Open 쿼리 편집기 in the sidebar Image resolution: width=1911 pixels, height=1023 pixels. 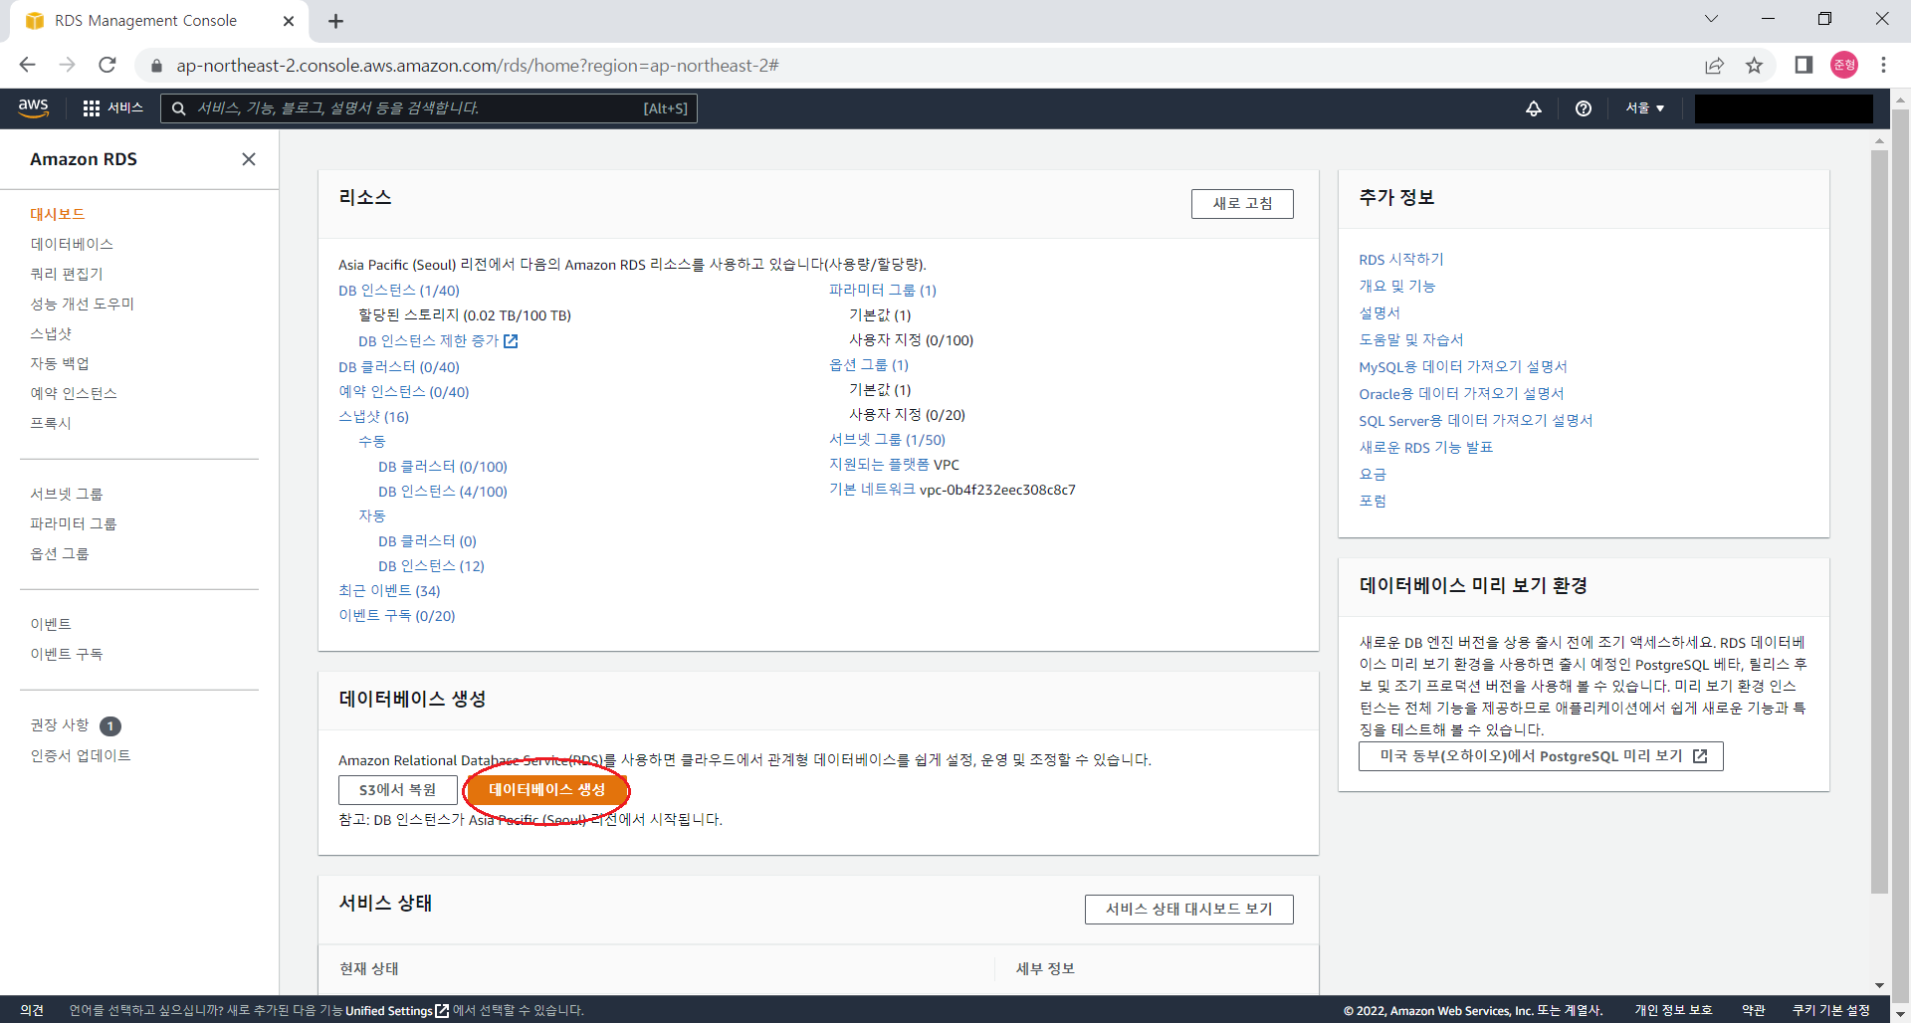coord(67,274)
